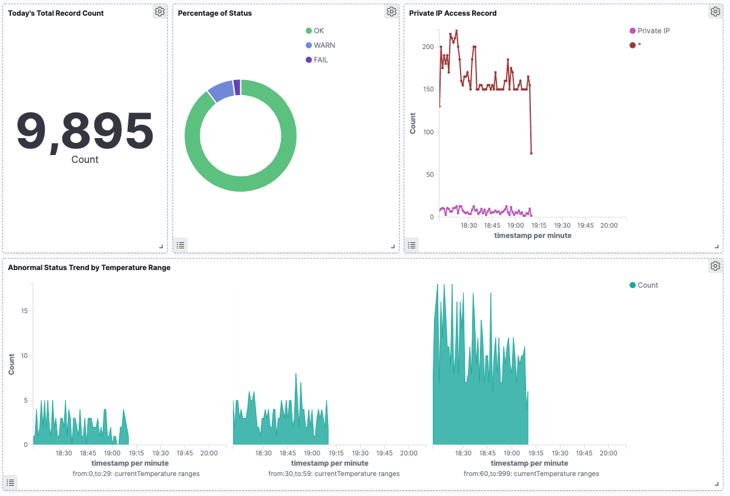Click the Percentage of Status panel title
Screen dimensions: 730x496
click(x=215, y=13)
